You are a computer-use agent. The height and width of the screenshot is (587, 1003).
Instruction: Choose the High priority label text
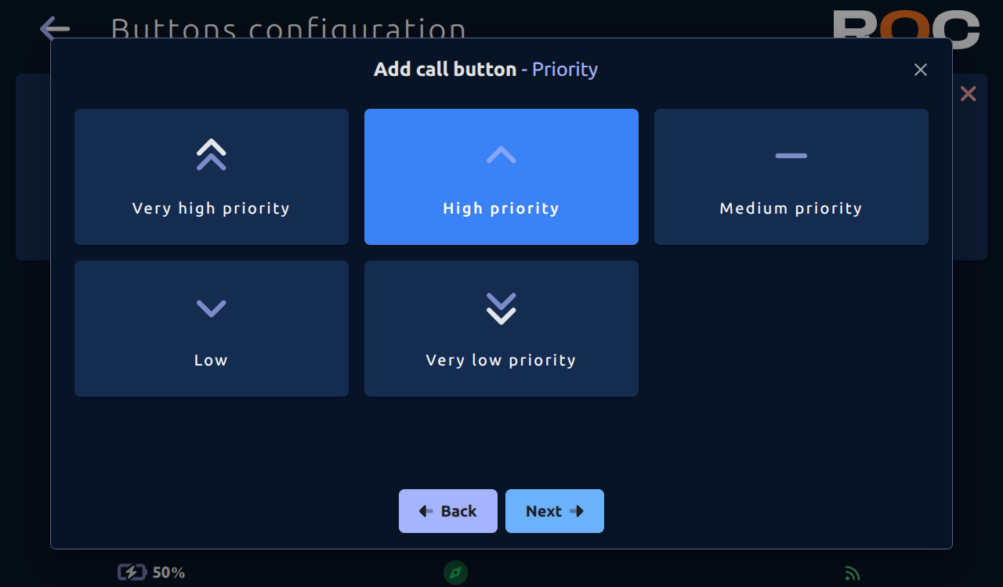tap(501, 208)
